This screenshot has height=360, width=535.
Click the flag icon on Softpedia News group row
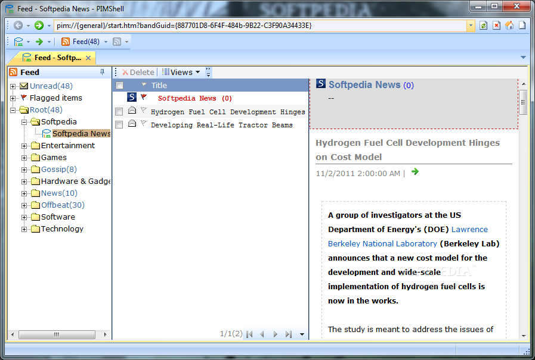[x=144, y=98]
